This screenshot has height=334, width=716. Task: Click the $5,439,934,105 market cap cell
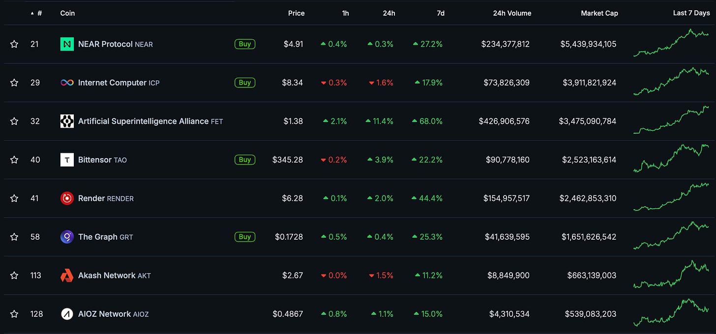coord(588,44)
